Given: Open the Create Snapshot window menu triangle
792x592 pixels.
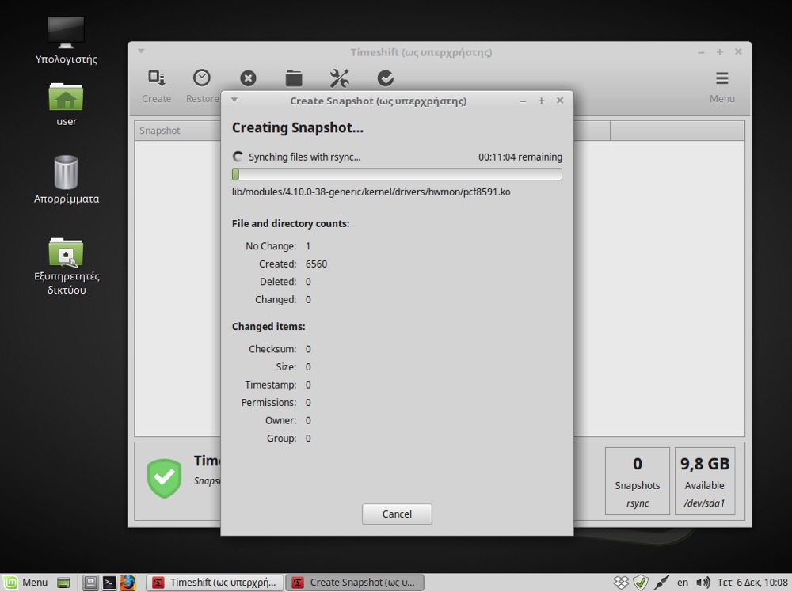Looking at the screenshot, I should click(x=234, y=100).
